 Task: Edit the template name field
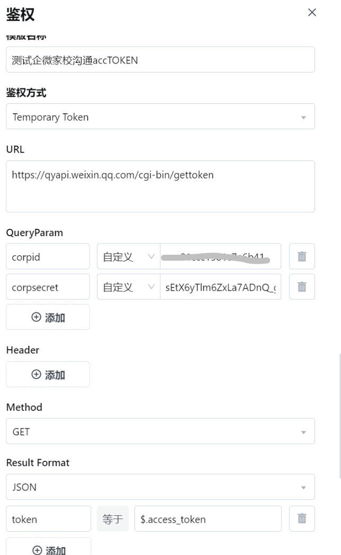coord(160,59)
